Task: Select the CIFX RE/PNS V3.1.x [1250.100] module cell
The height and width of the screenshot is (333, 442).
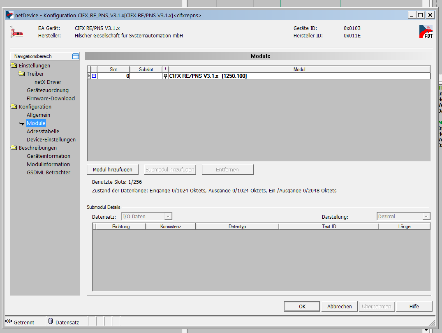Action: (x=299, y=76)
